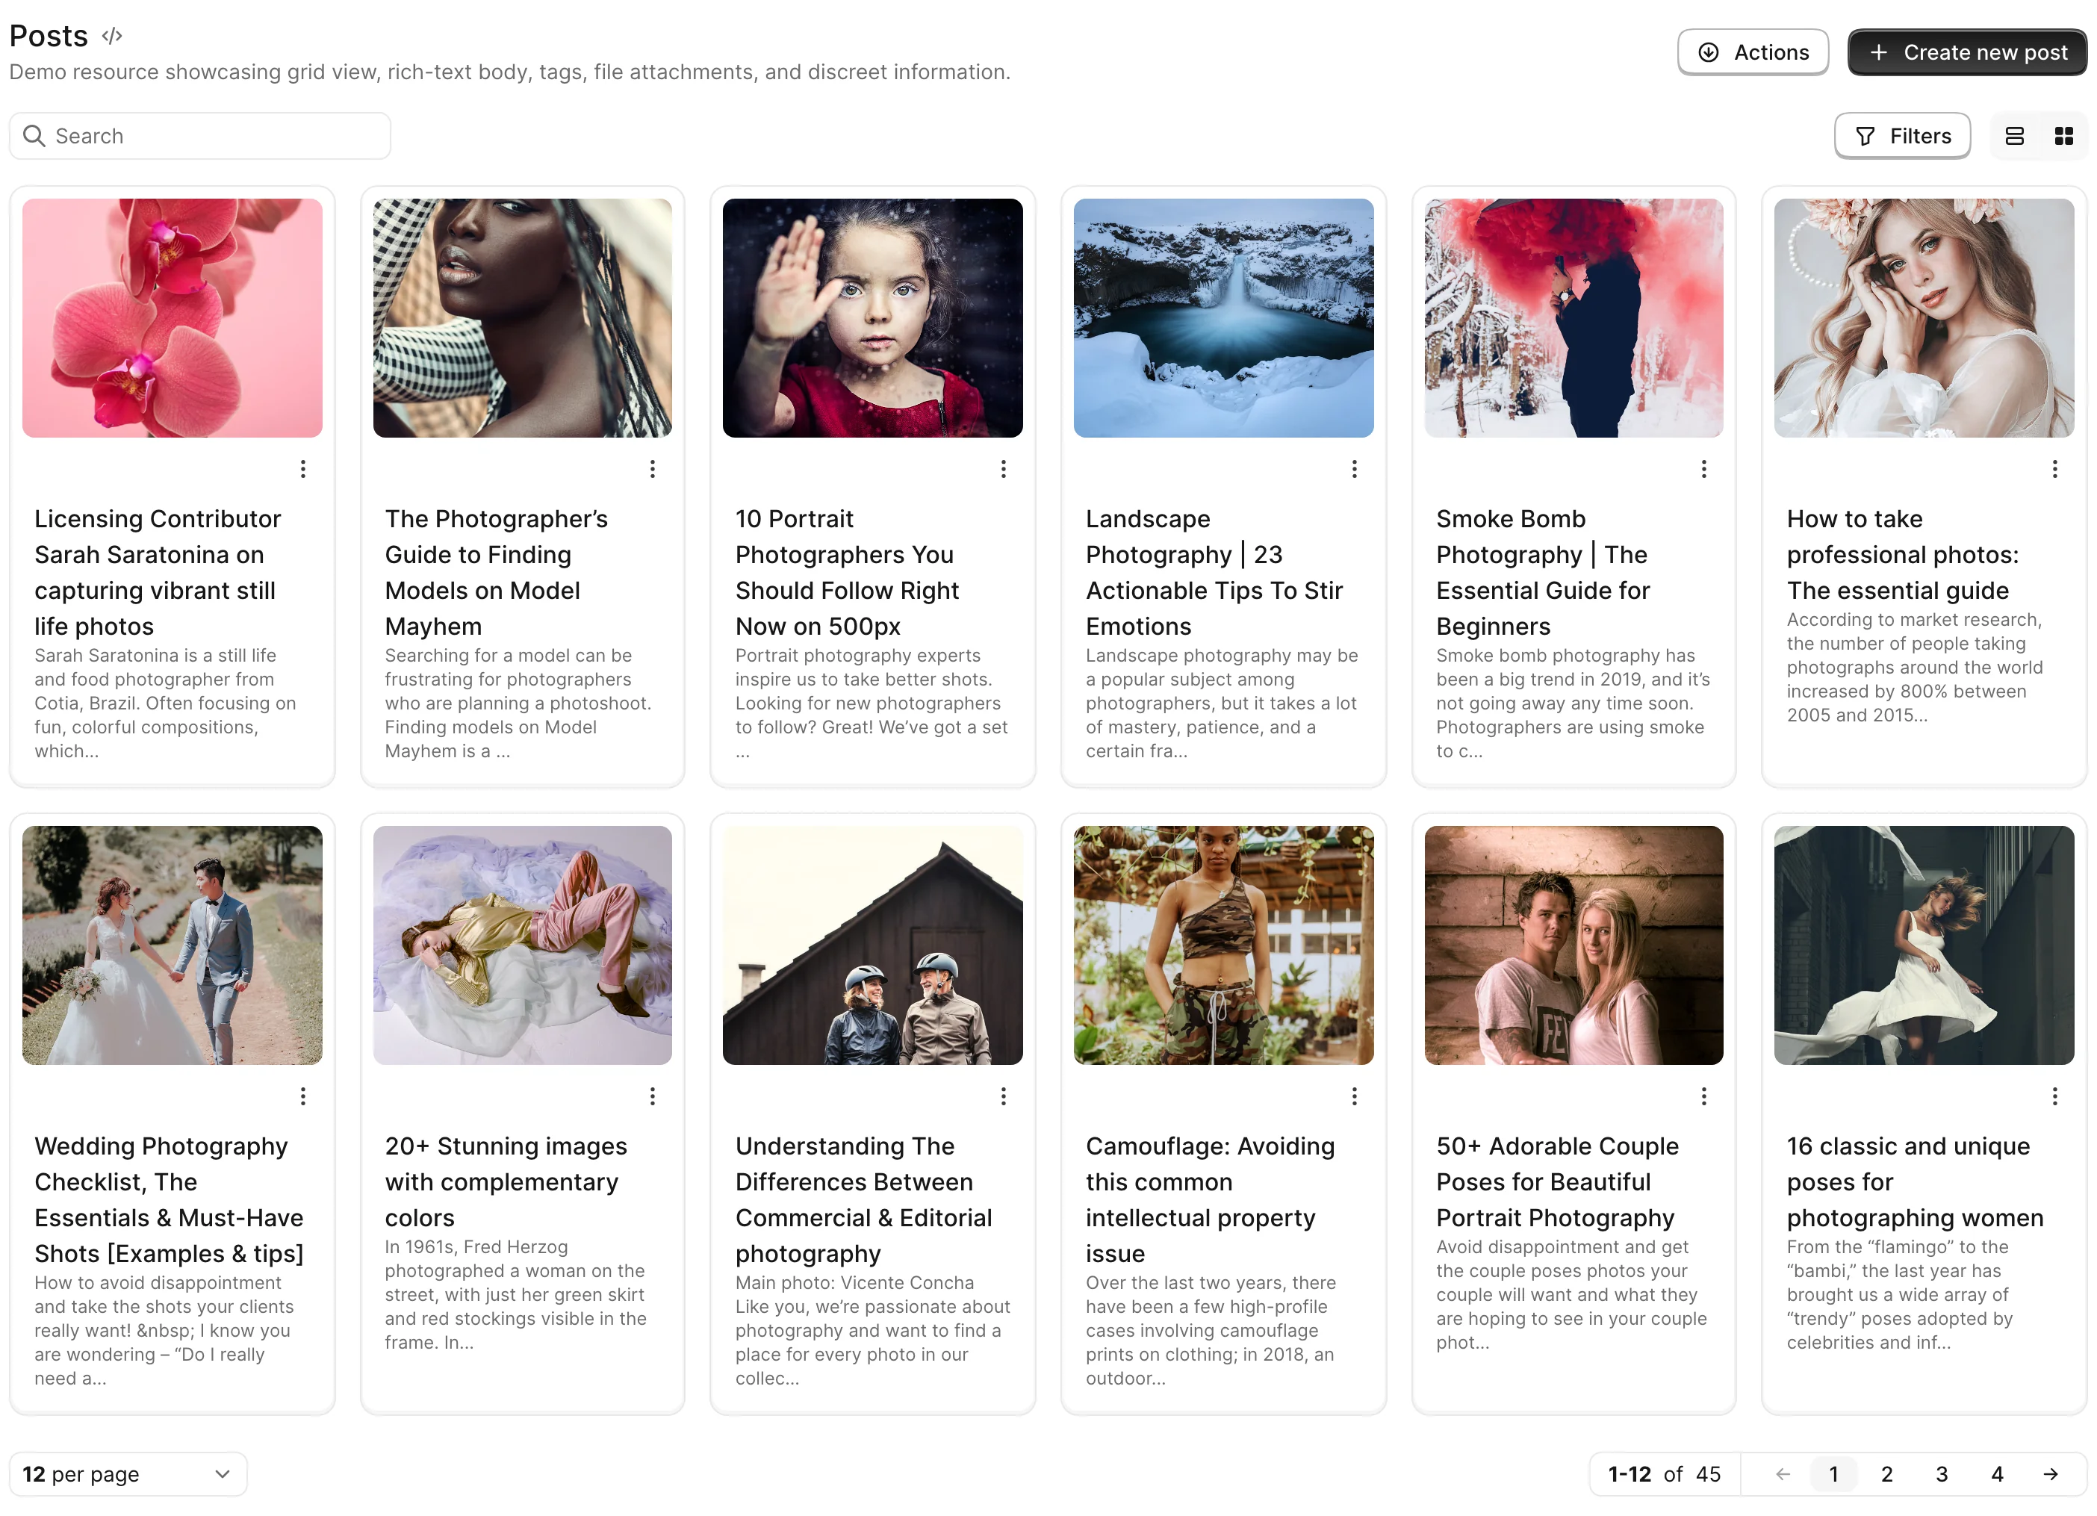The width and height of the screenshot is (2097, 1516).
Task: Go to next page arrow
Action: click(2050, 1473)
